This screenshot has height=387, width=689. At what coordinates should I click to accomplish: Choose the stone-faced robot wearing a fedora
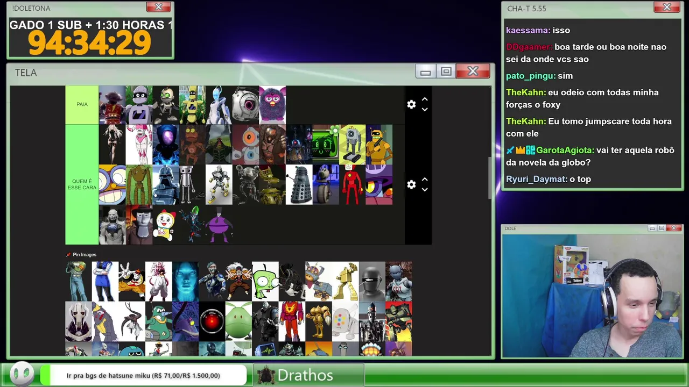click(x=139, y=225)
